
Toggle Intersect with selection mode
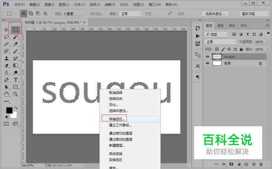tap(45, 13)
